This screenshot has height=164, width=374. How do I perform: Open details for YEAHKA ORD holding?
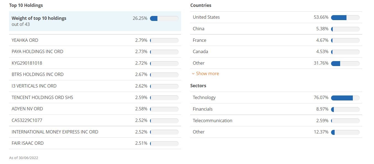(x=25, y=40)
